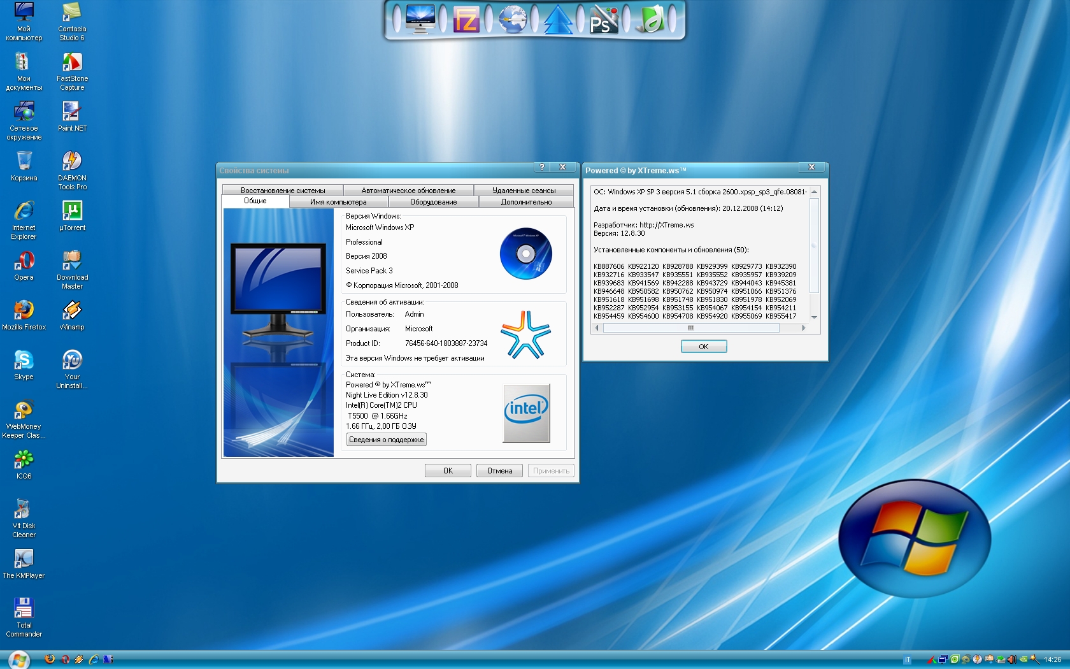Click the http://XTreme.ws developer text

click(x=666, y=225)
